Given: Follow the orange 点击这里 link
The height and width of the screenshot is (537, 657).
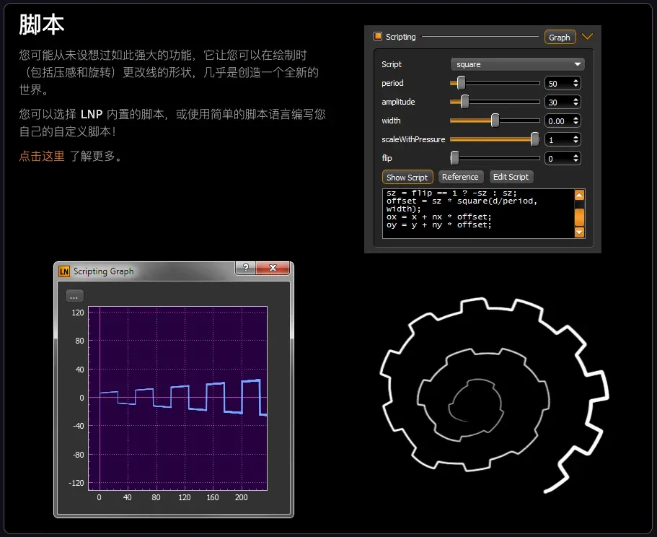Looking at the screenshot, I should pos(42,156).
